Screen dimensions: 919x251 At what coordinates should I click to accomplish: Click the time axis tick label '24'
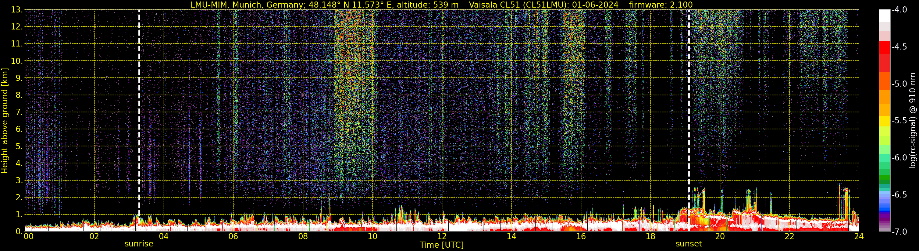tap(859, 237)
